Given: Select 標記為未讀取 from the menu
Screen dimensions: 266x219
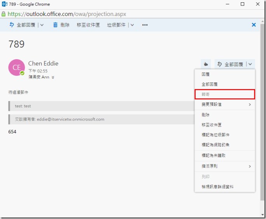Looking at the screenshot, I should [213, 155].
